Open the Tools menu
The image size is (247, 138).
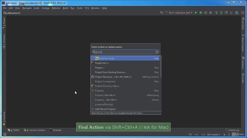[x=80, y=8]
